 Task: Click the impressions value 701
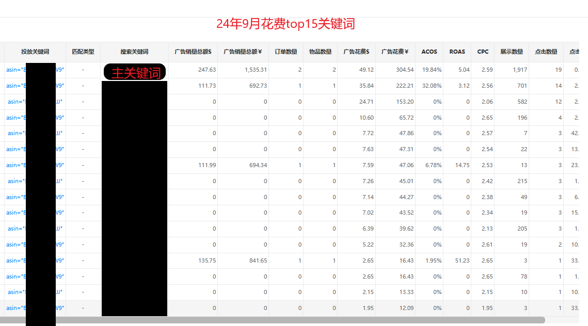pyautogui.click(x=522, y=86)
